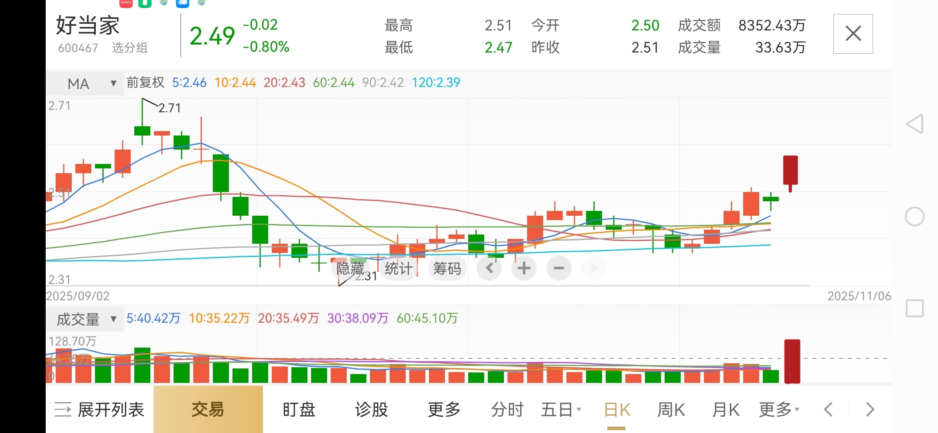Switch to the 分时 intraday tab
The width and height of the screenshot is (938, 433).
tap(507, 409)
